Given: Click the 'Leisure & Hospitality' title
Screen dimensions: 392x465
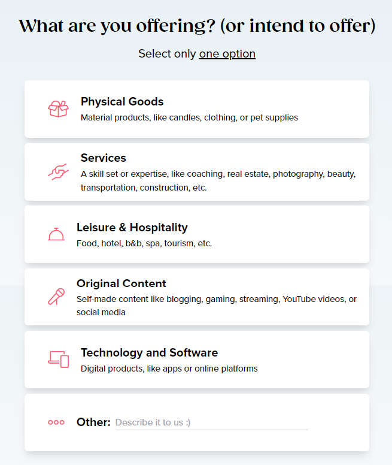Looking at the screenshot, I should [x=132, y=227].
